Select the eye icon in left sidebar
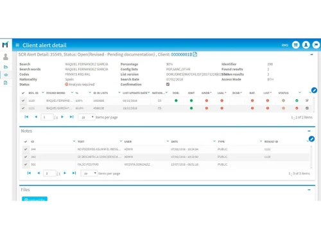Screen dimensions: 321x240 pyautogui.click(x=6, y=75)
